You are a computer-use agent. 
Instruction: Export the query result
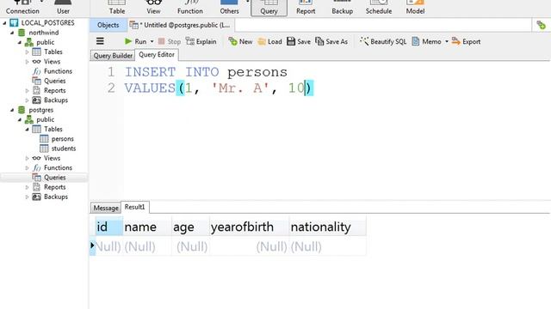[466, 41]
